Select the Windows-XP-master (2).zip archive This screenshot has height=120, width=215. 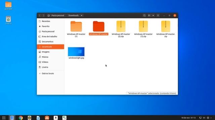click(x=121, y=29)
